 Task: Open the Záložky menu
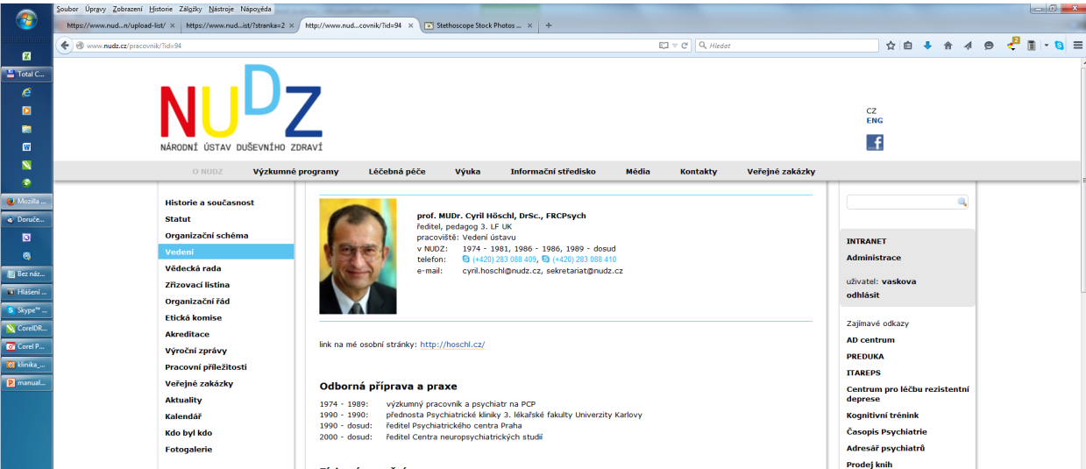point(190,8)
